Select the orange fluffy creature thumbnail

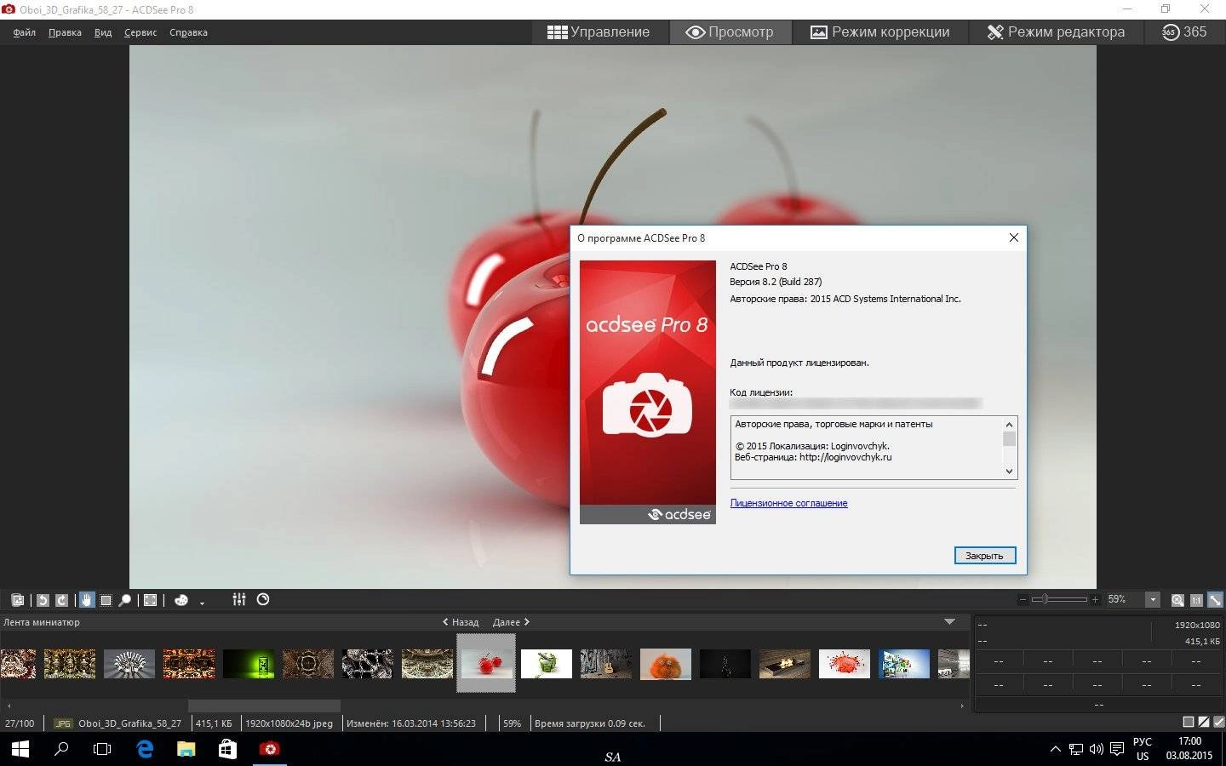coord(666,664)
